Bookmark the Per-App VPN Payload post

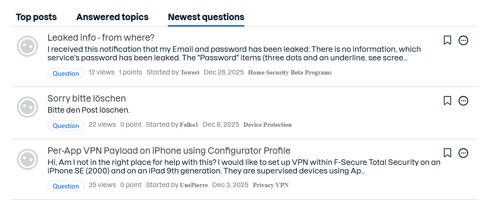click(x=447, y=153)
